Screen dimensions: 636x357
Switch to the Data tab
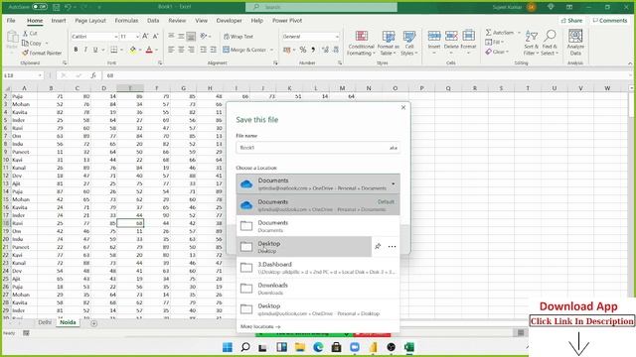153,20
